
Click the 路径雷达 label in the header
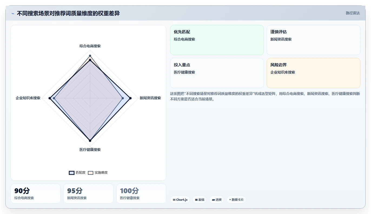pos(353,13)
